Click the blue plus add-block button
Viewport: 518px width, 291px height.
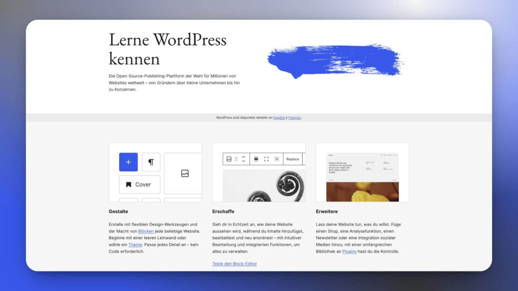click(128, 162)
